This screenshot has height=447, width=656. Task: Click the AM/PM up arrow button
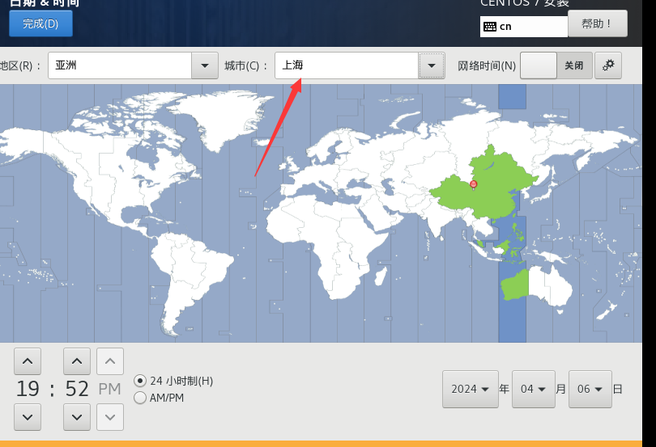(110, 361)
